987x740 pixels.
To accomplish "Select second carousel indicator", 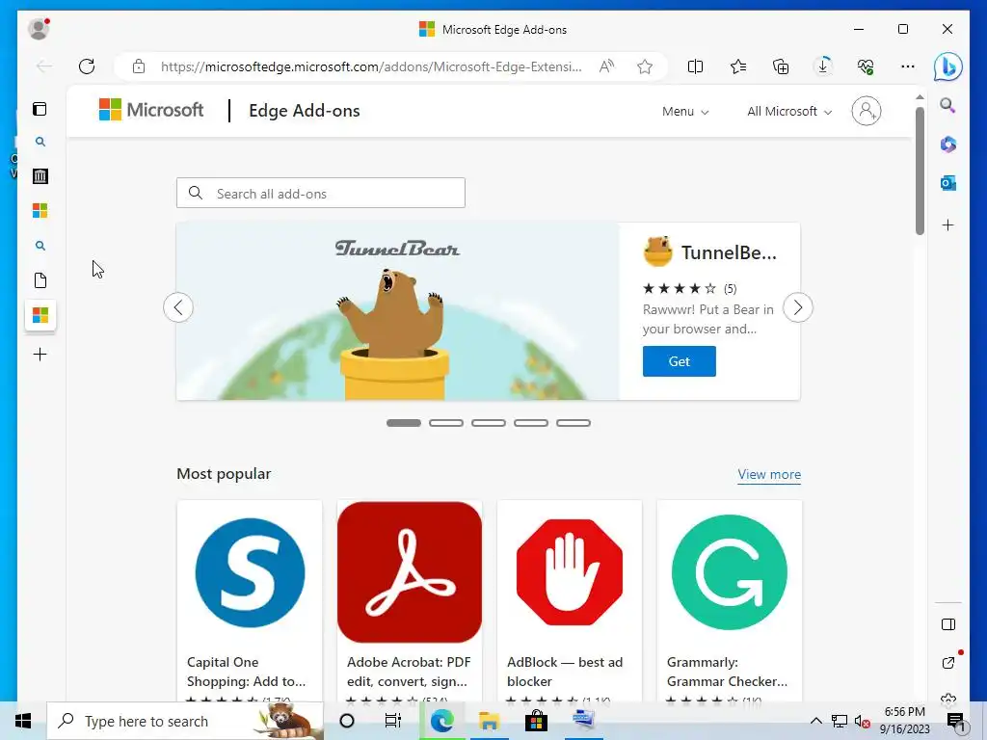I will 446,423.
